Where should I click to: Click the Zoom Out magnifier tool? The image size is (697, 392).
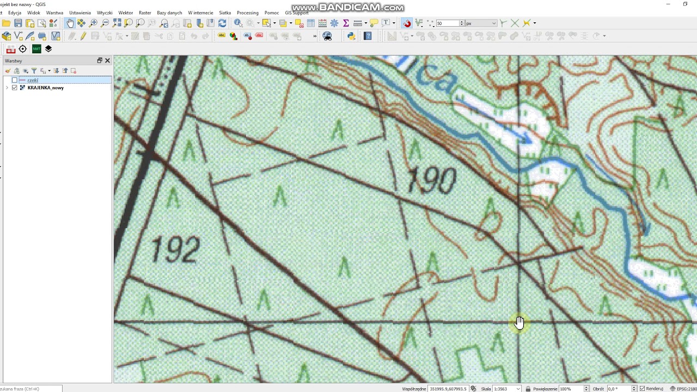tap(105, 23)
